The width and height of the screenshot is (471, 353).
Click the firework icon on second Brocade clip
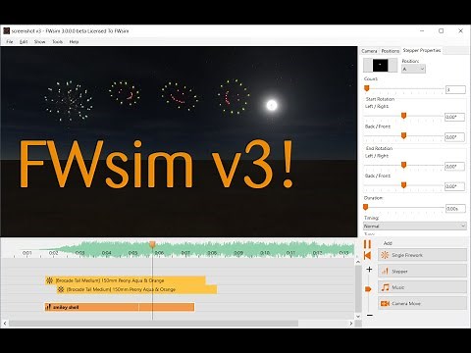point(61,289)
